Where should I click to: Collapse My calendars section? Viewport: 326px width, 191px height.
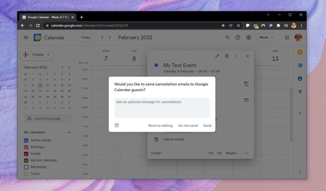tap(69, 132)
